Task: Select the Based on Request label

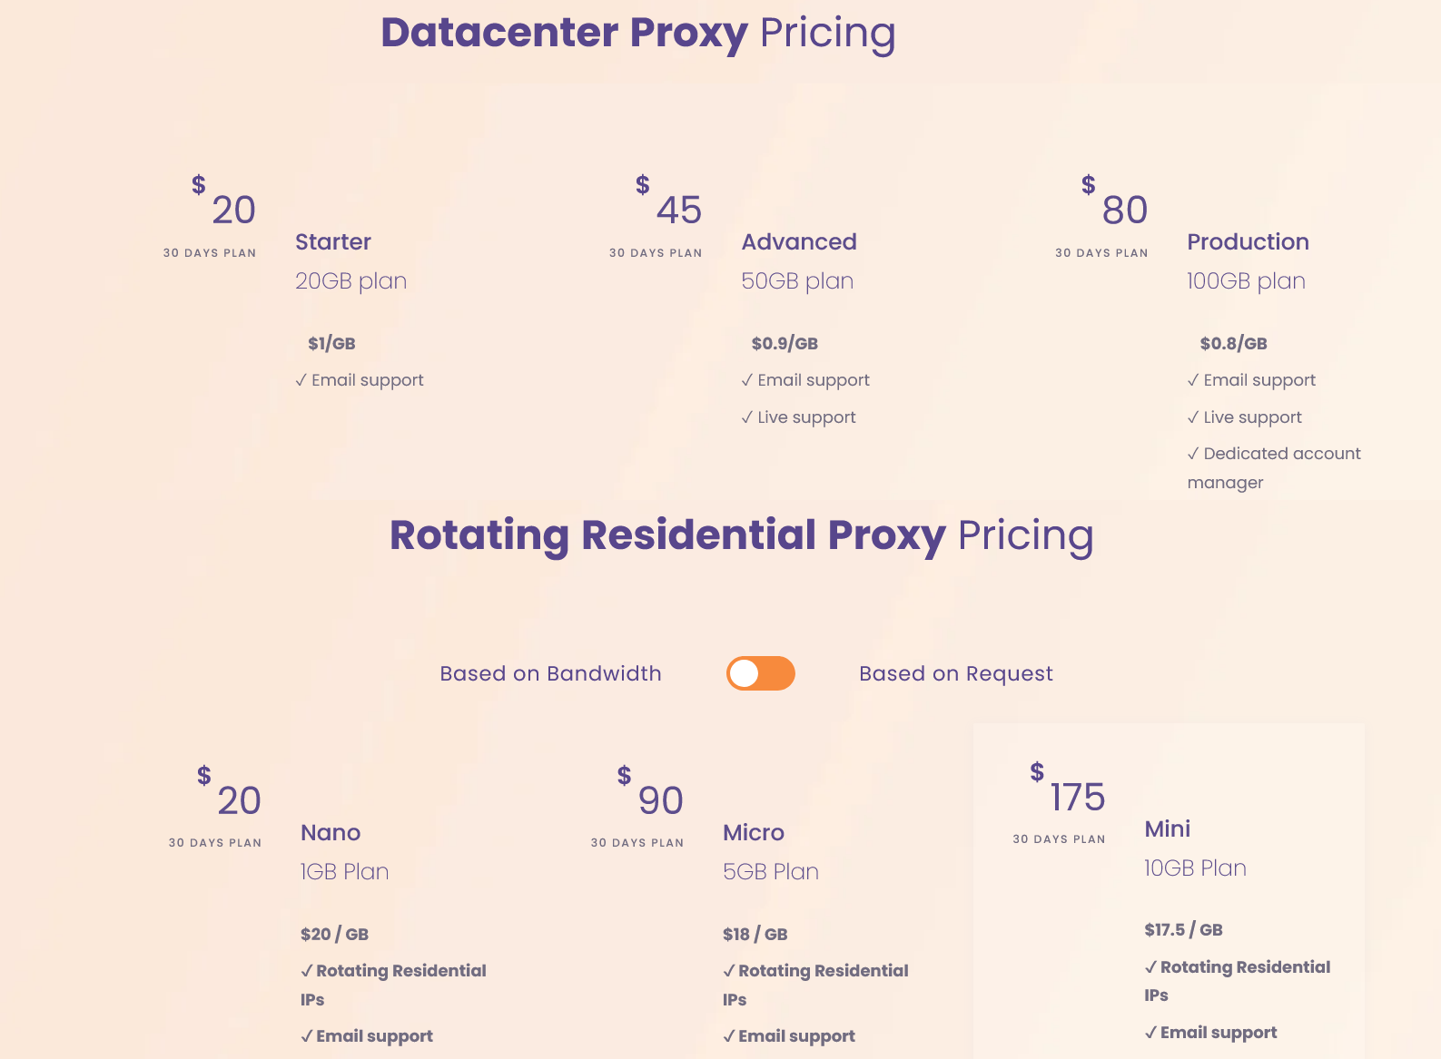Action: tap(956, 673)
